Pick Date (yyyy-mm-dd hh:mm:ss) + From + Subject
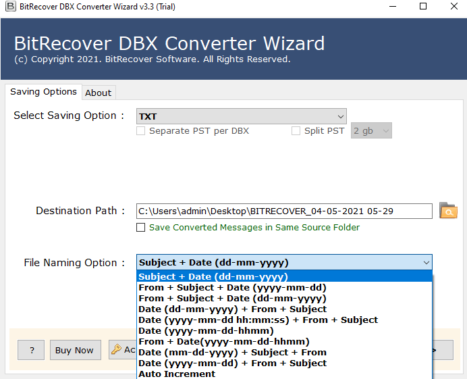This screenshot has width=467, height=379. pyautogui.click(x=284, y=320)
